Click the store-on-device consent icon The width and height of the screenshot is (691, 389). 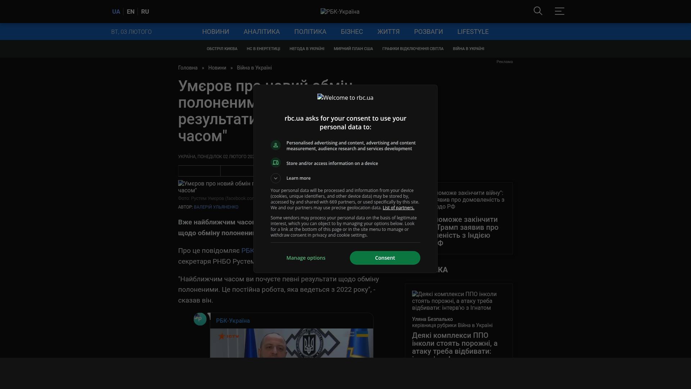(x=276, y=163)
